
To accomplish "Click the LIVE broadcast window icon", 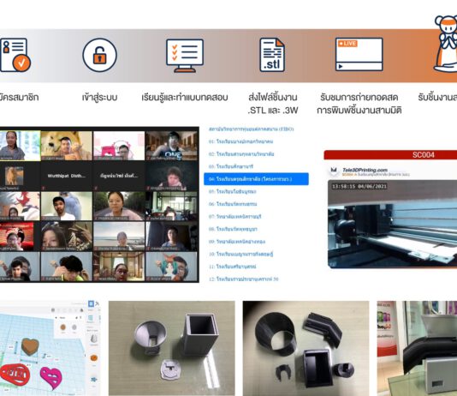I will coord(359,54).
